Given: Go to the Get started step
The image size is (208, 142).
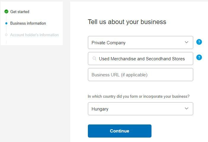Looking at the screenshot, I should [20, 12].
